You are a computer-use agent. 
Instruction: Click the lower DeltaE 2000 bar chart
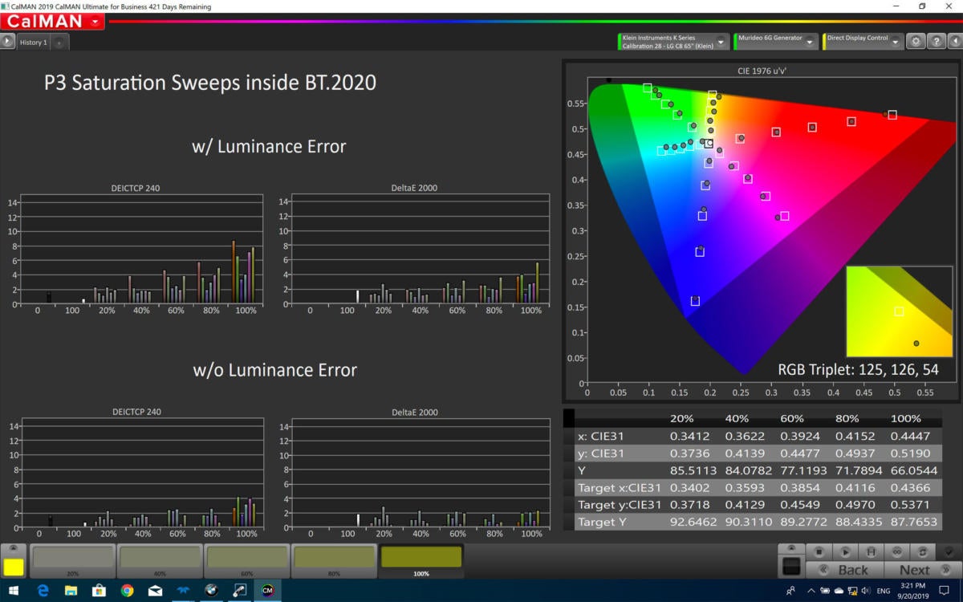point(414,473)
